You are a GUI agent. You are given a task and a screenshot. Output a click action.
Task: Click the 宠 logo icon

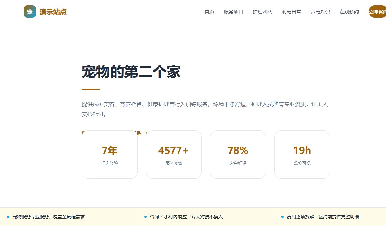pyautogui.click(x=30, y=12)
